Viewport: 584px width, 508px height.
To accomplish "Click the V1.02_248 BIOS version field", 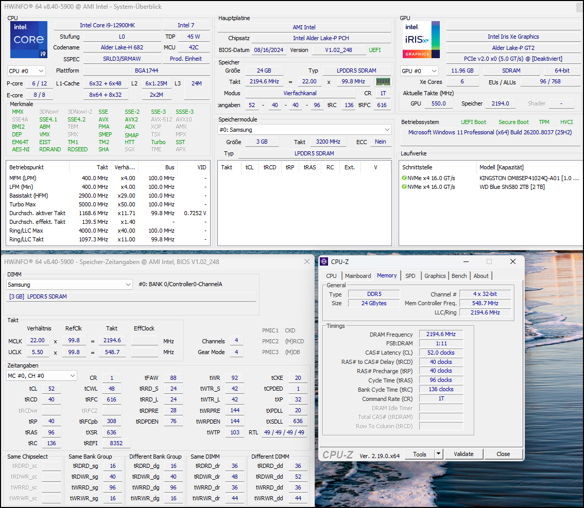I will tap(338, 50).
